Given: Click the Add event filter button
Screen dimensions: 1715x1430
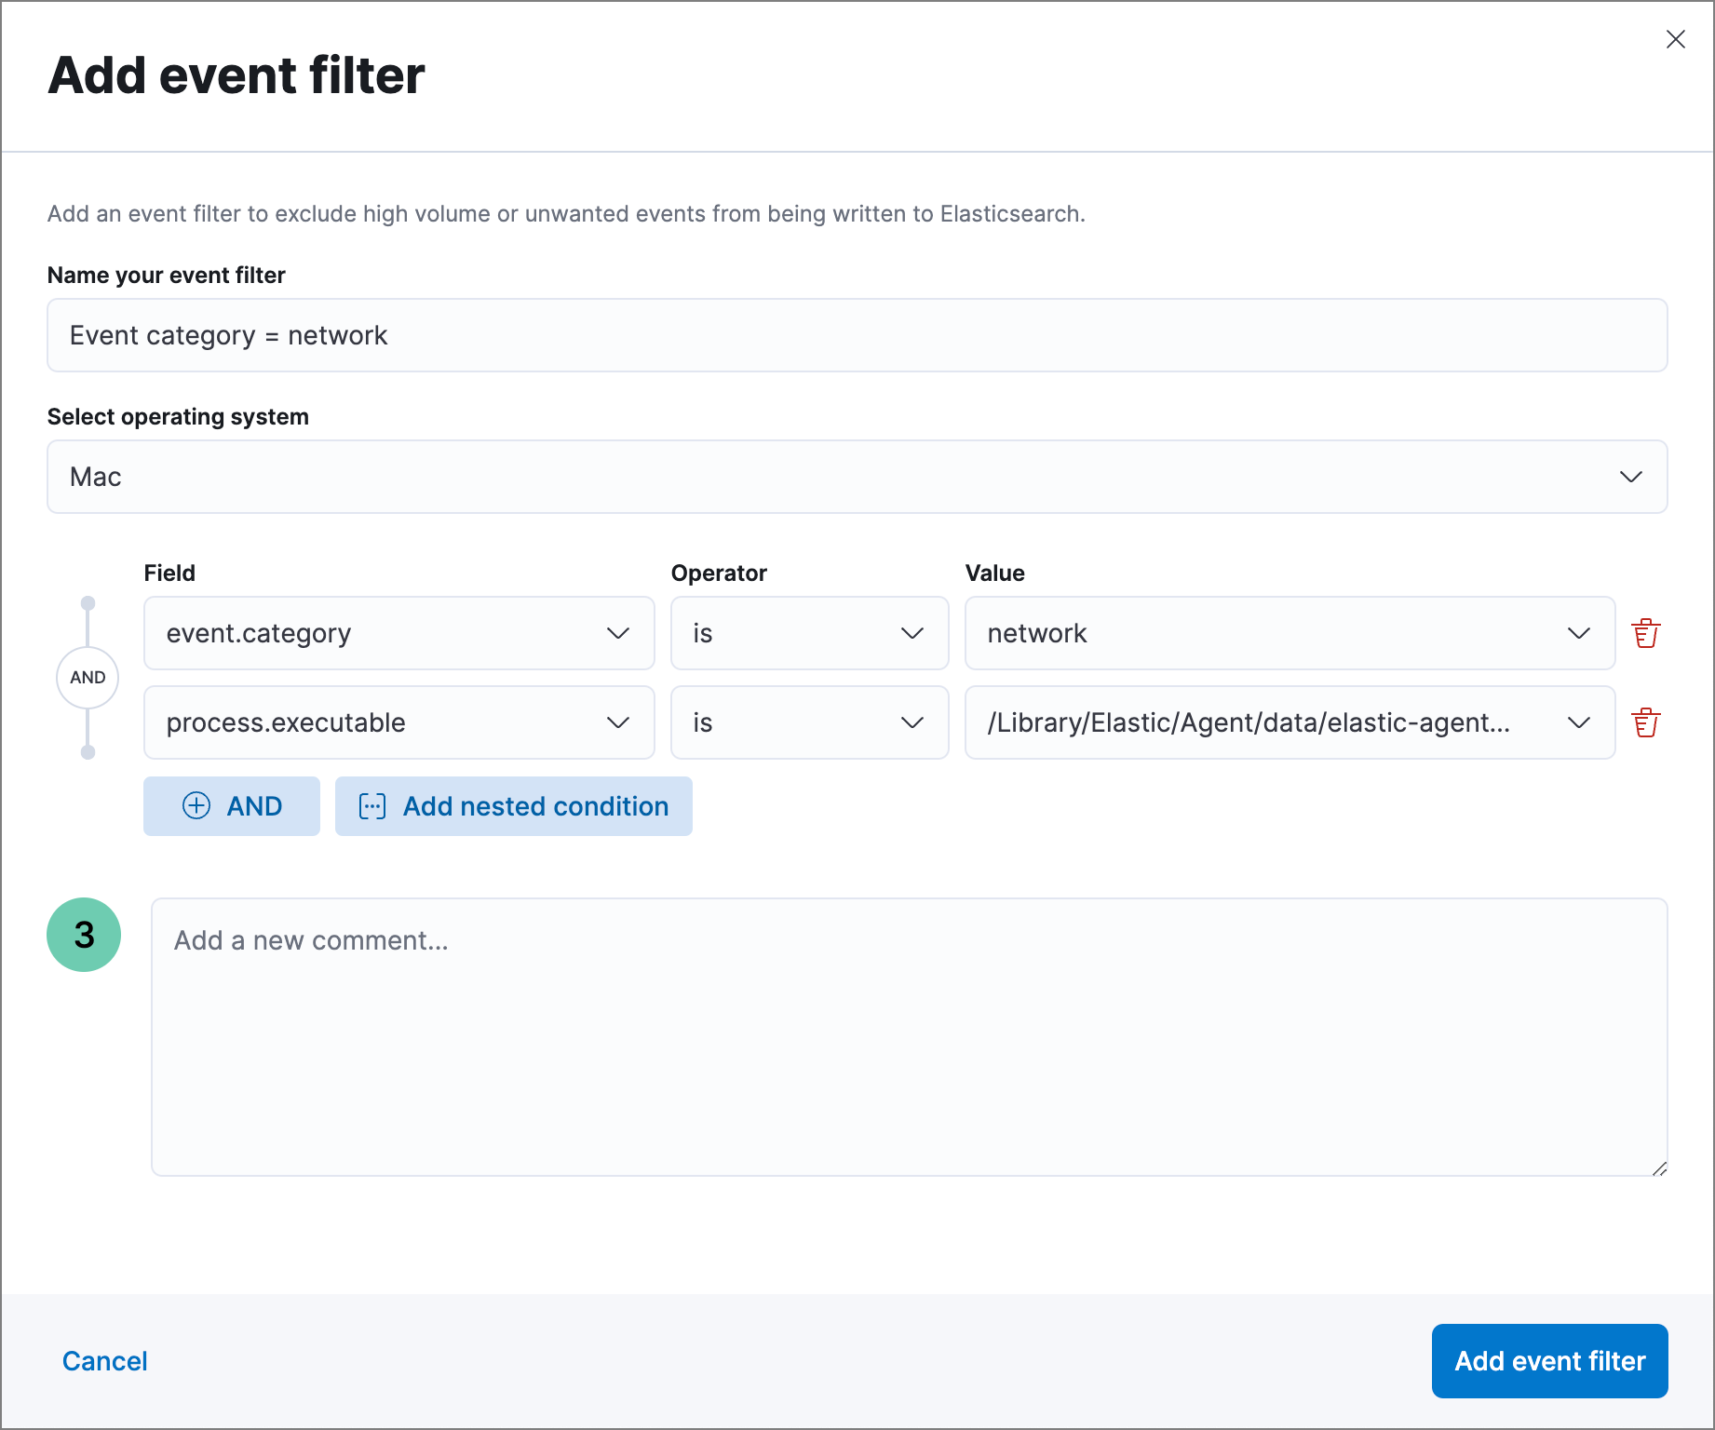Looking at the screenshot, I should pos(1549,1360).
